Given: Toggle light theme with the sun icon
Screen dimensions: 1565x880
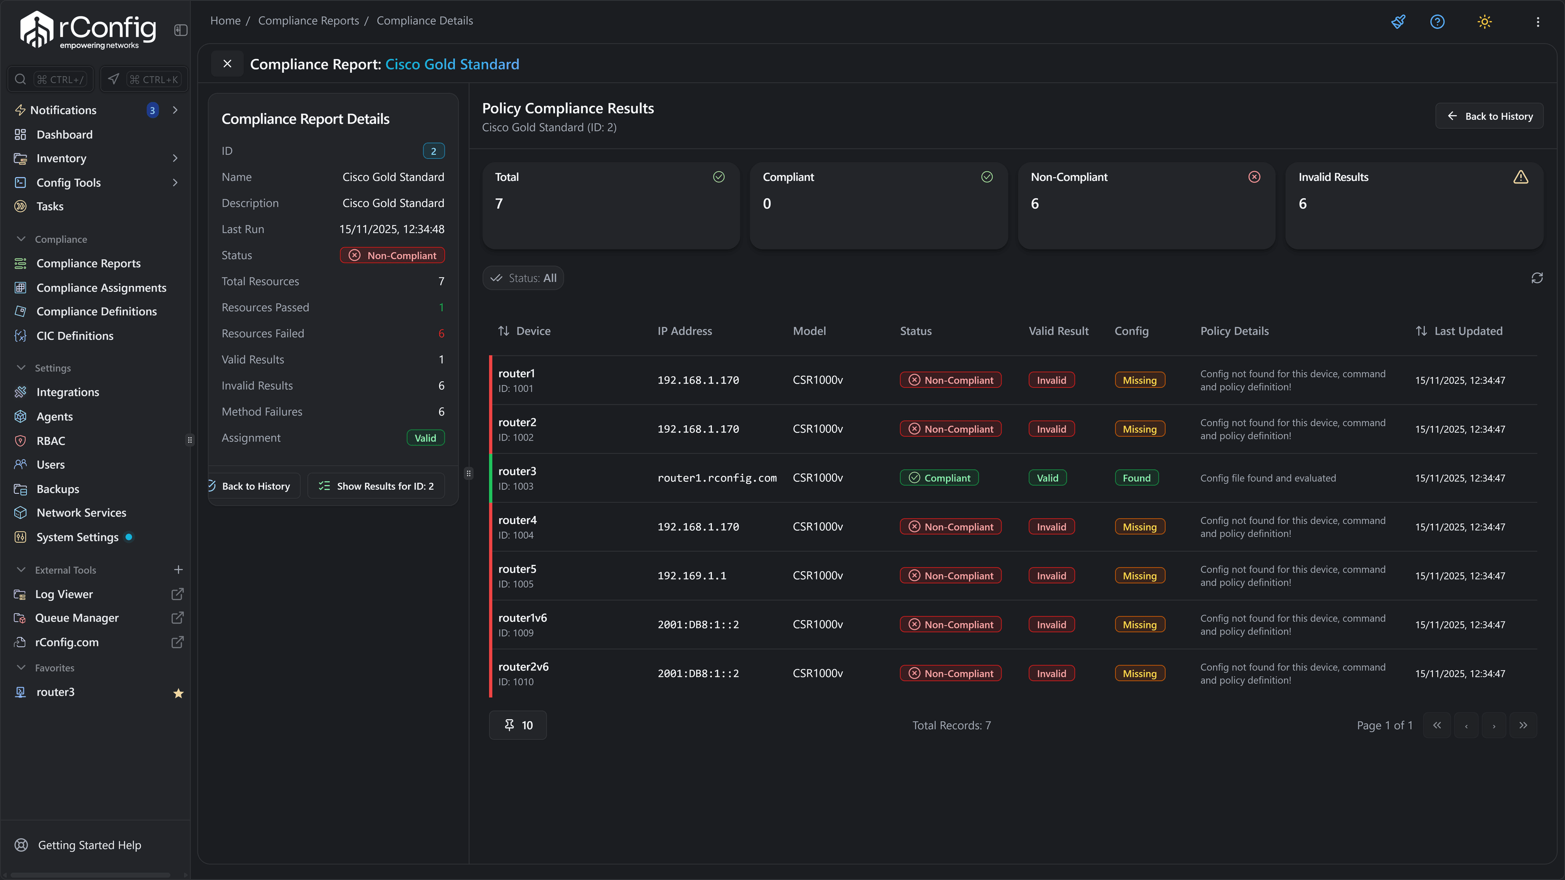Looking at the screenshot, I should 1485,22.
